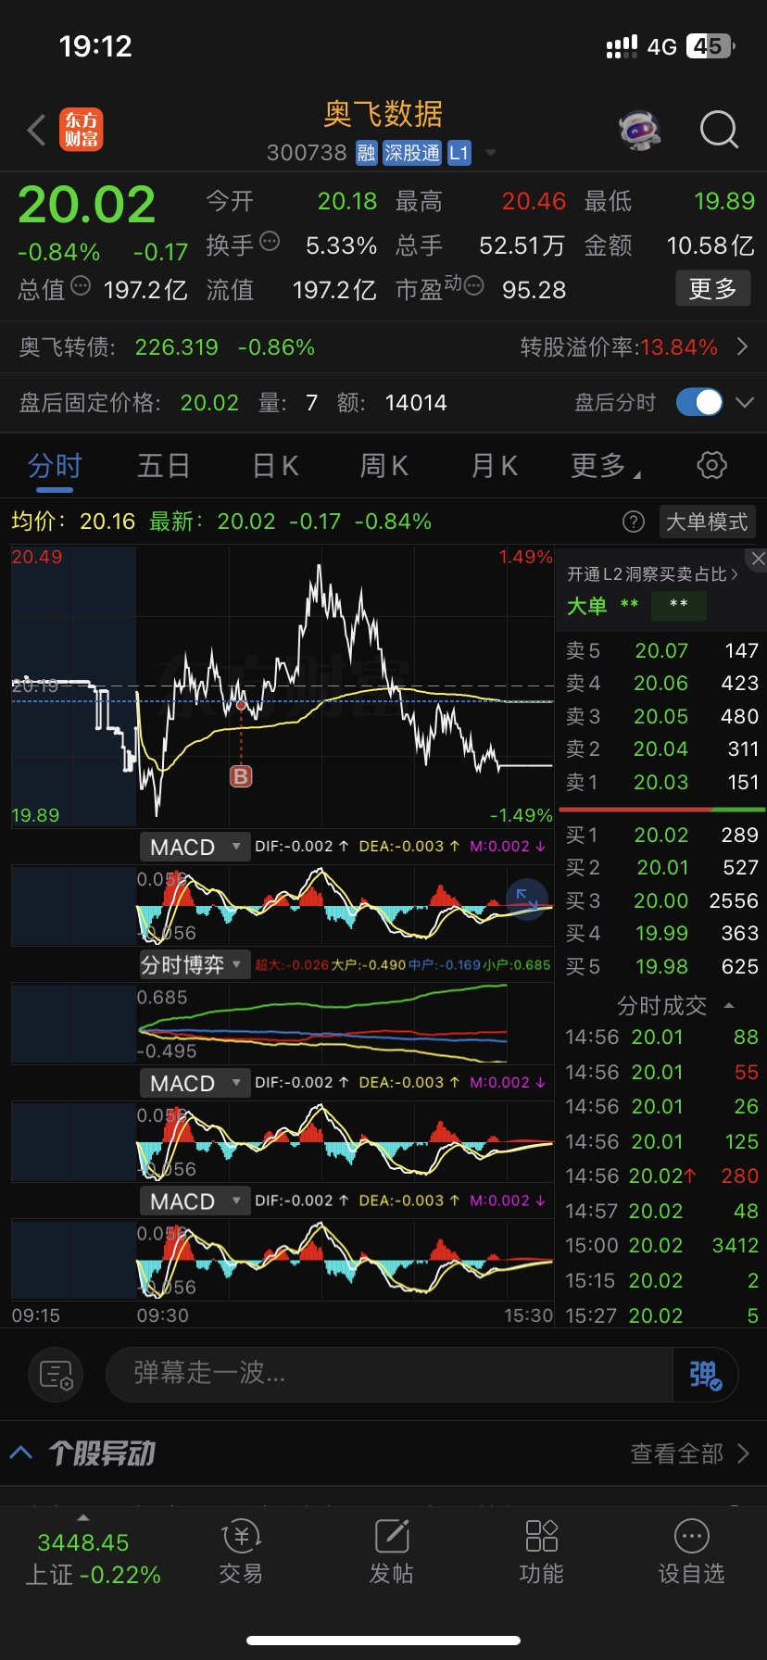This screenshot has width=767, height=1660.
Task: Select the 买2 20.01 order row
Action: [661, 868]
